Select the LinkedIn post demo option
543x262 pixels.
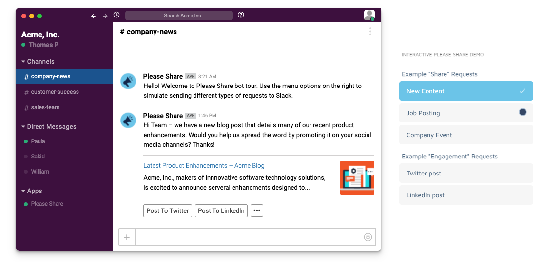coord(466,195)
